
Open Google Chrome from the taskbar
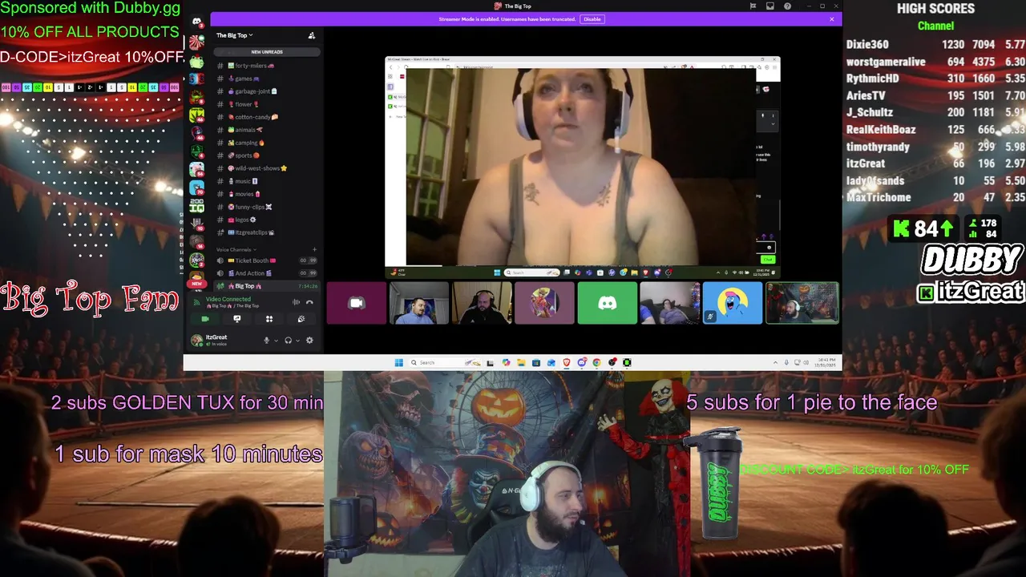[x=596, y=362]
